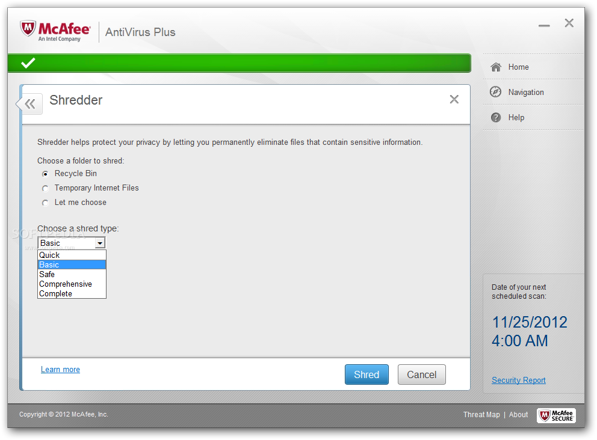Viewport: 597px width, 440px height.
Task: Click the 4:00 AM scan time
Action: pos(520,341)
